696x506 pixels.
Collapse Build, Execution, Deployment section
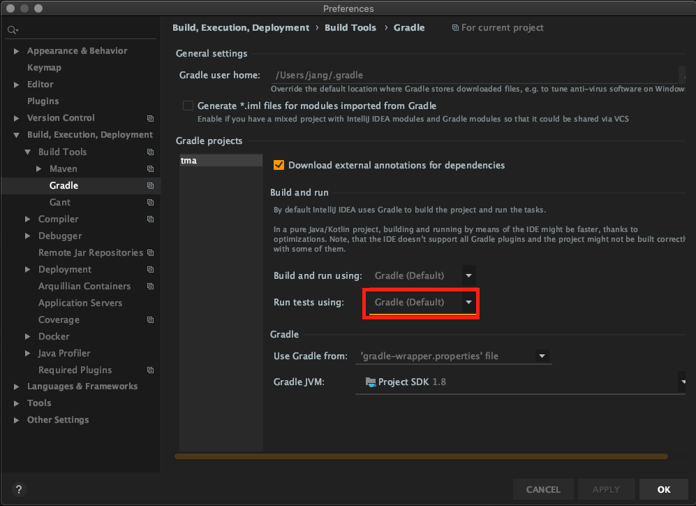point(17,135)
